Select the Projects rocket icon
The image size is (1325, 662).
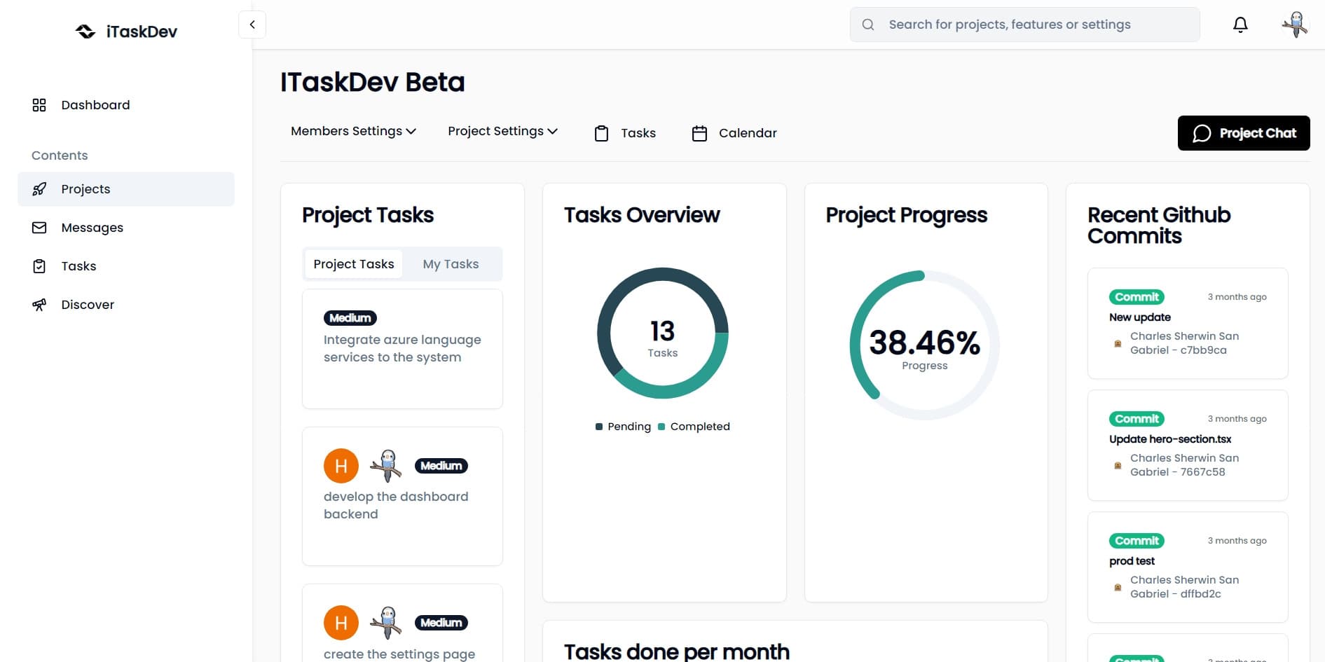[x=39, y=189]
